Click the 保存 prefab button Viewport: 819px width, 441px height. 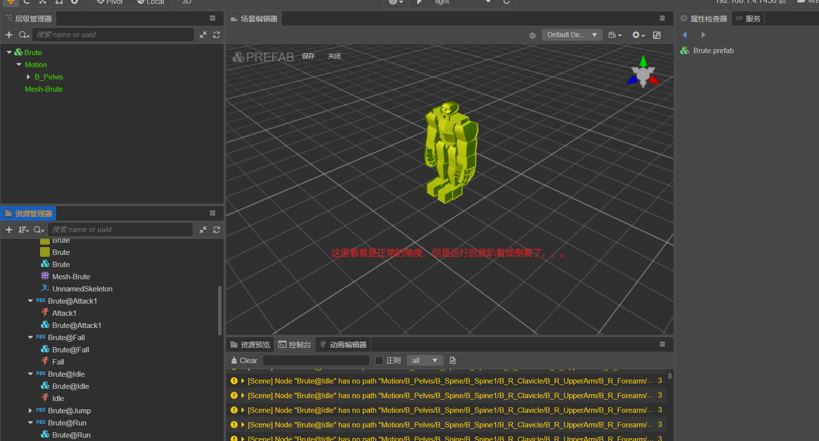(308, 57)
